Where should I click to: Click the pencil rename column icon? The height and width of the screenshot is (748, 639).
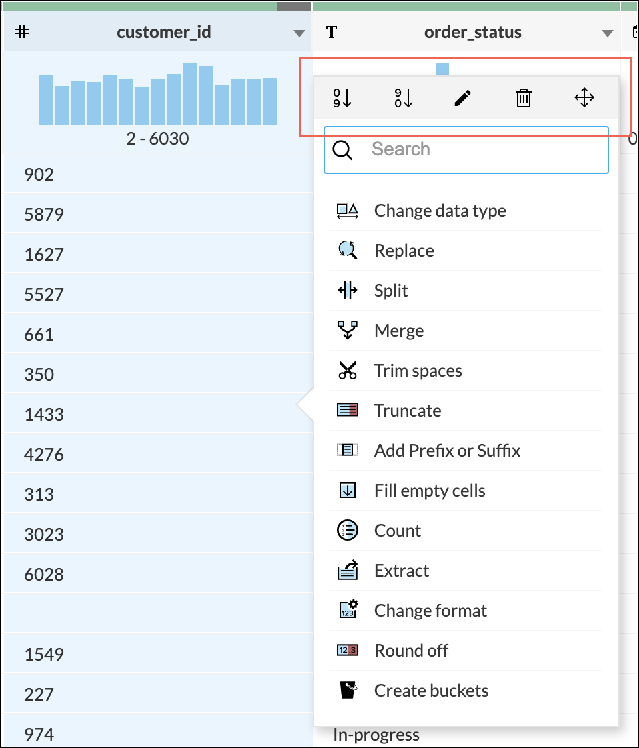(x=463, y=99)
